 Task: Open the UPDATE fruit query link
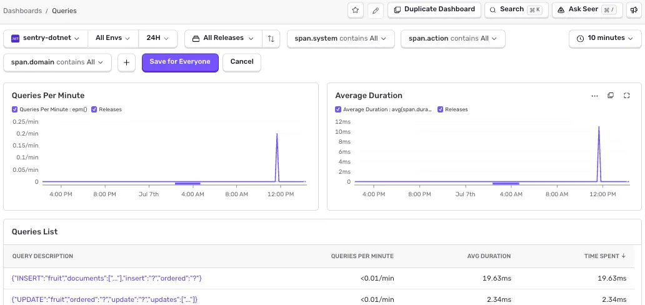tap(105, 299)
